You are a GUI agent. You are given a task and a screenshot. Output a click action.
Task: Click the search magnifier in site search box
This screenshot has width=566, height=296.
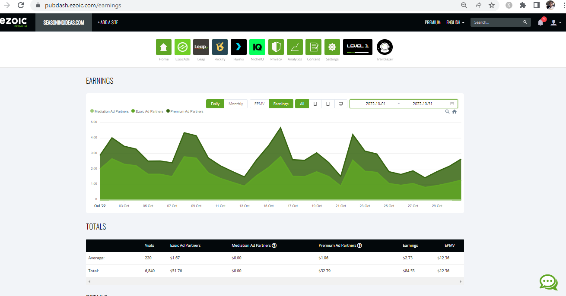coord(525,22)
